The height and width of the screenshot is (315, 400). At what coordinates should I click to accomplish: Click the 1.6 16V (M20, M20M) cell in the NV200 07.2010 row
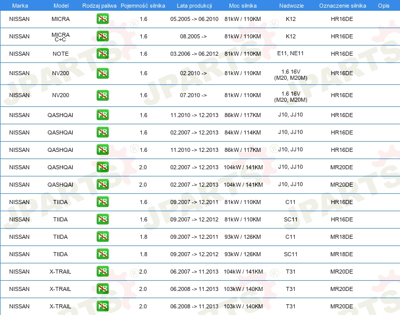click(x=291, y=97)
